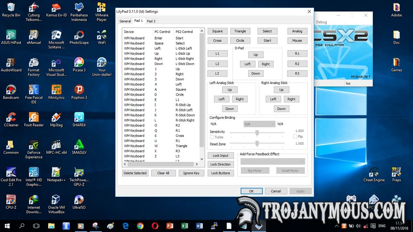The height and width of the screenshot is (232, 413).
Task: Click the Lock Direction button
Action: click(221, 164)
